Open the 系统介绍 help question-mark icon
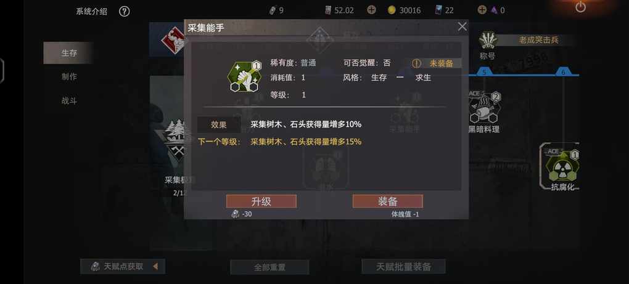629x284 pixels. 125,11
